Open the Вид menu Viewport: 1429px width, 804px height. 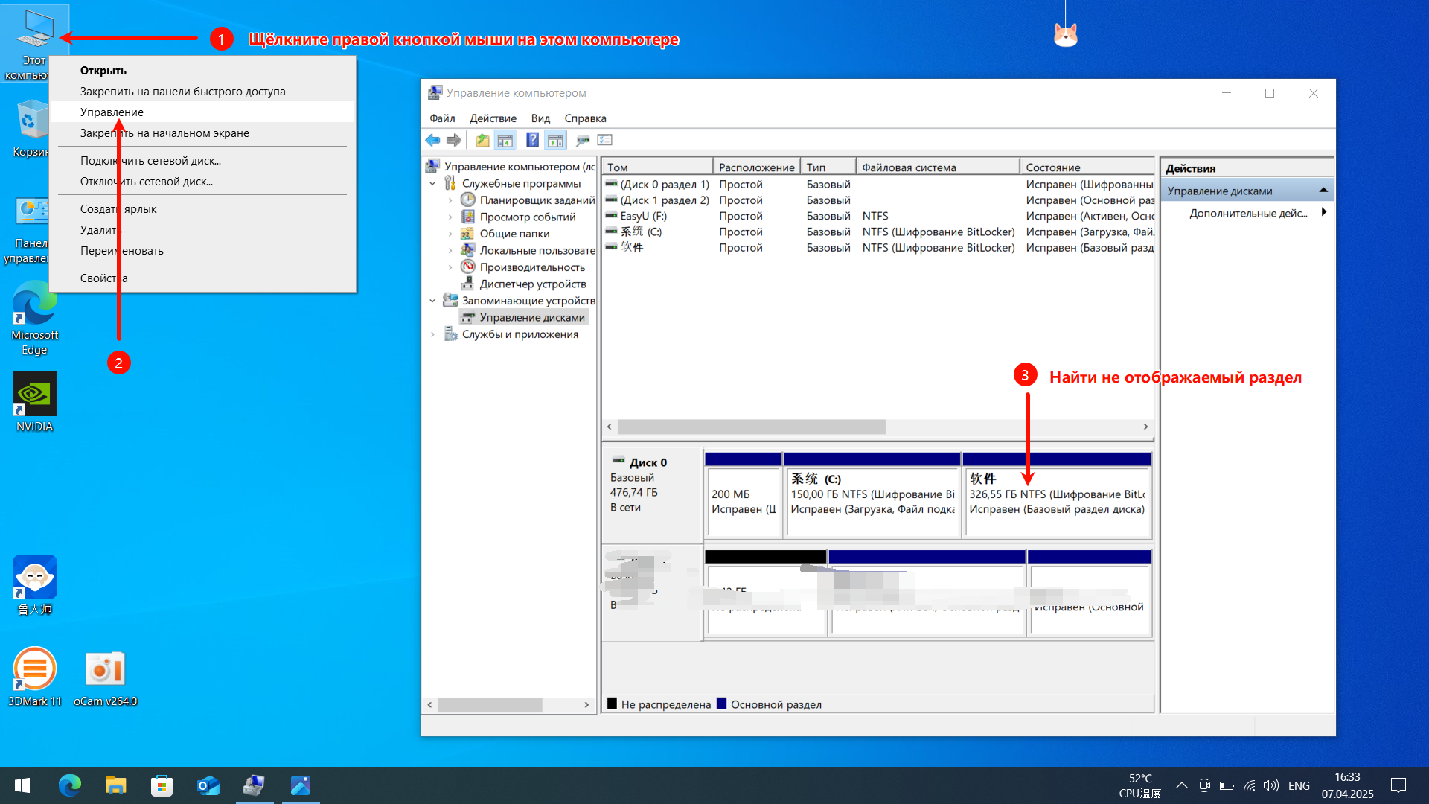point(540,118)
